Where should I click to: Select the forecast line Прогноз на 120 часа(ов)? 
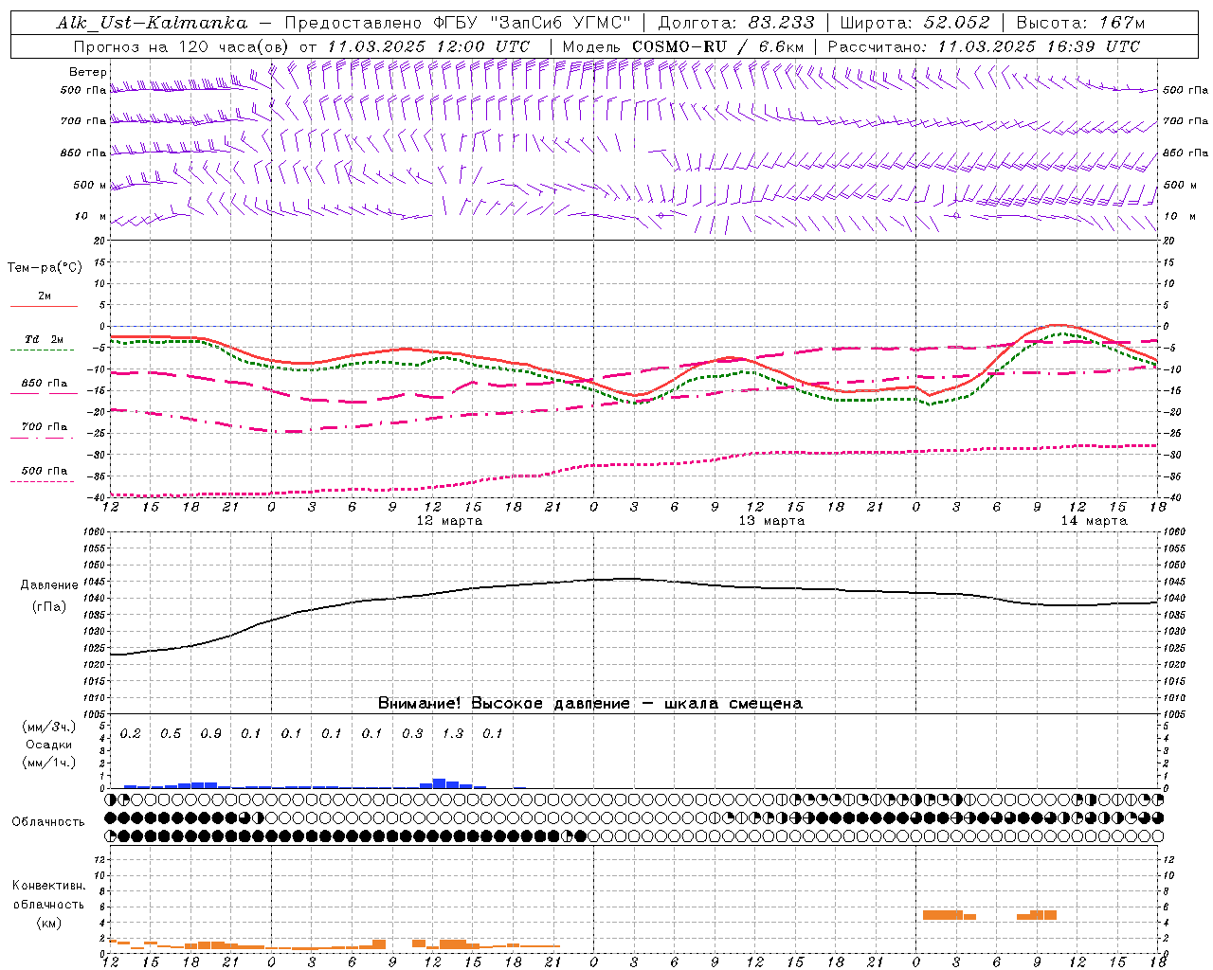pyautogui.click(x=182, y=46)
